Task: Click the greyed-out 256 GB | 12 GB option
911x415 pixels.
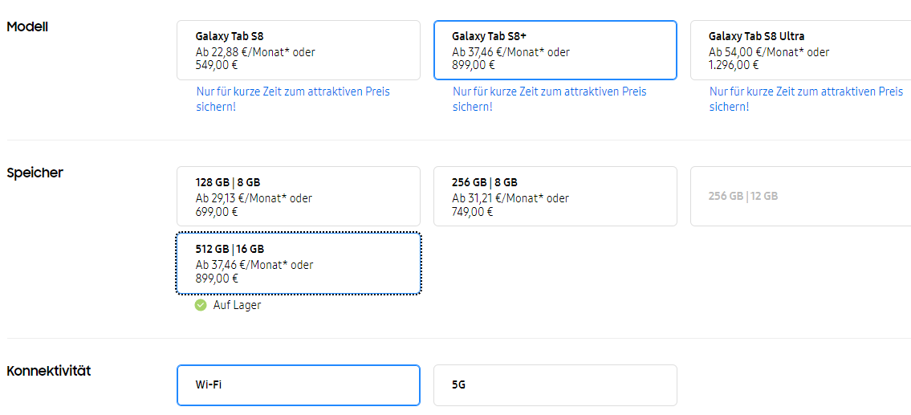Action: point(800,197)
